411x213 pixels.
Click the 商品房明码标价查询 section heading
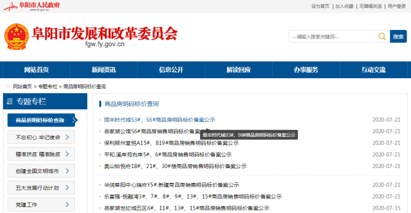pyautogui.click(x=132, y=104)
